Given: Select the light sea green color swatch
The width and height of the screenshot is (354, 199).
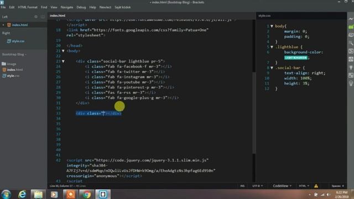Looking at the screenshot, I should tap(296, 57).
